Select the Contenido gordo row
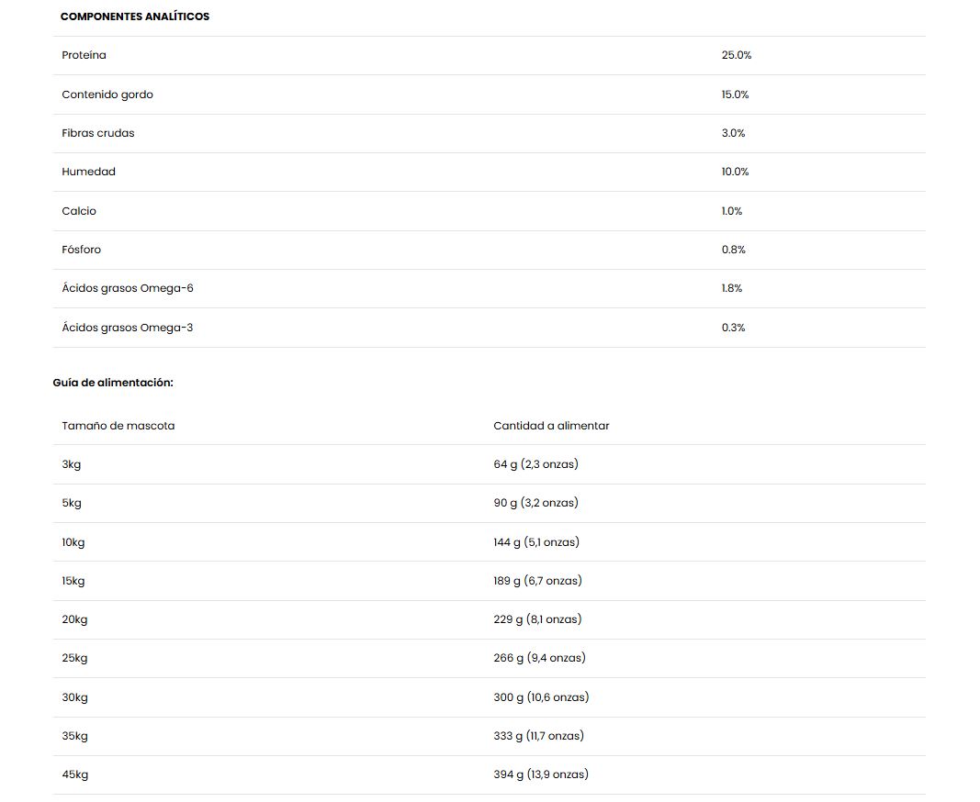980x802 pixels. click(x=490, y=95)
